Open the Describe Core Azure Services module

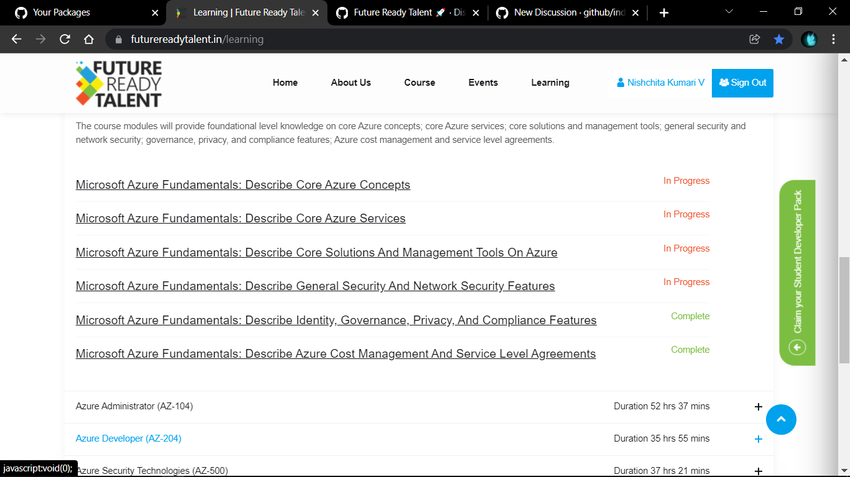point(241,219)
